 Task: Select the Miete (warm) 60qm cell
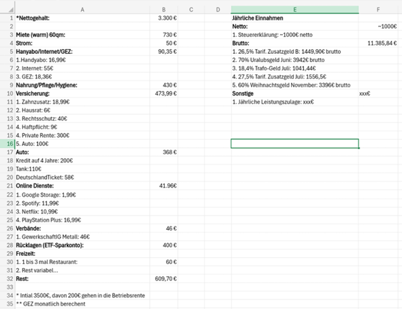pos(82,35)
